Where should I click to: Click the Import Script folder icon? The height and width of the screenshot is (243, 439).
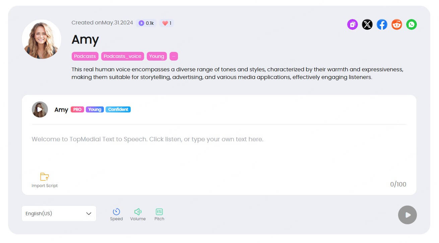(45, 177)
